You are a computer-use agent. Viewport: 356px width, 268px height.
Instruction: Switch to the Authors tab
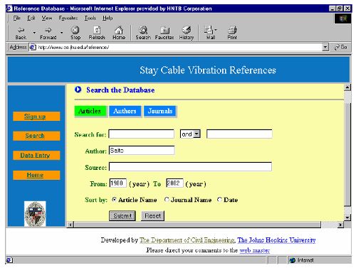[125, 111]
